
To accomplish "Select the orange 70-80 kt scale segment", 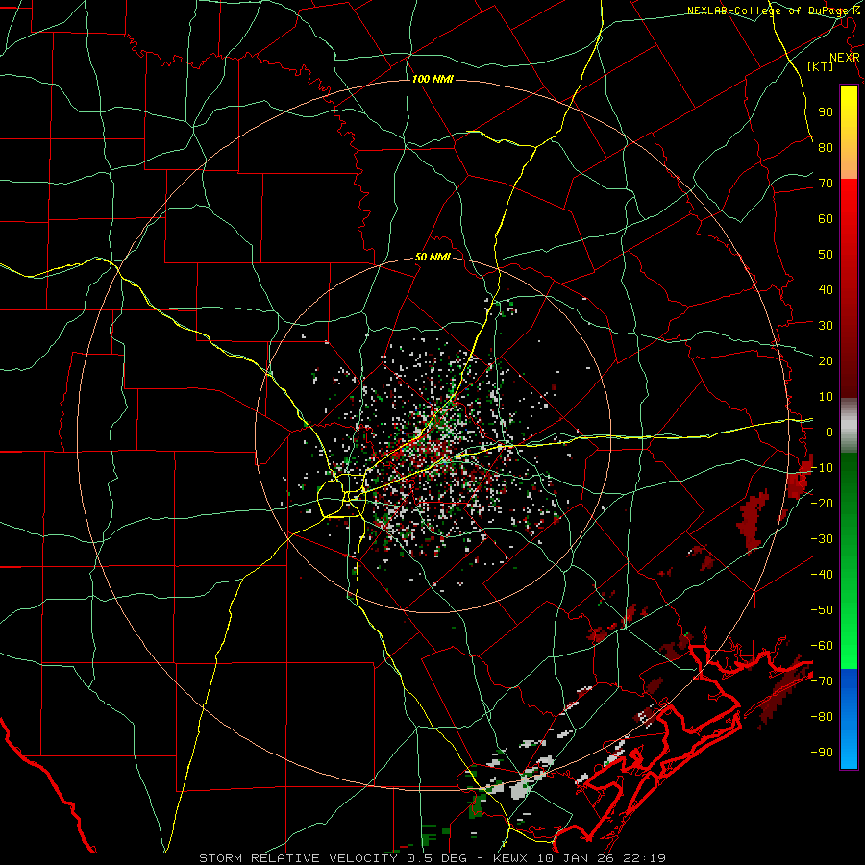I will pyautogui.click(x=849, y=163).
